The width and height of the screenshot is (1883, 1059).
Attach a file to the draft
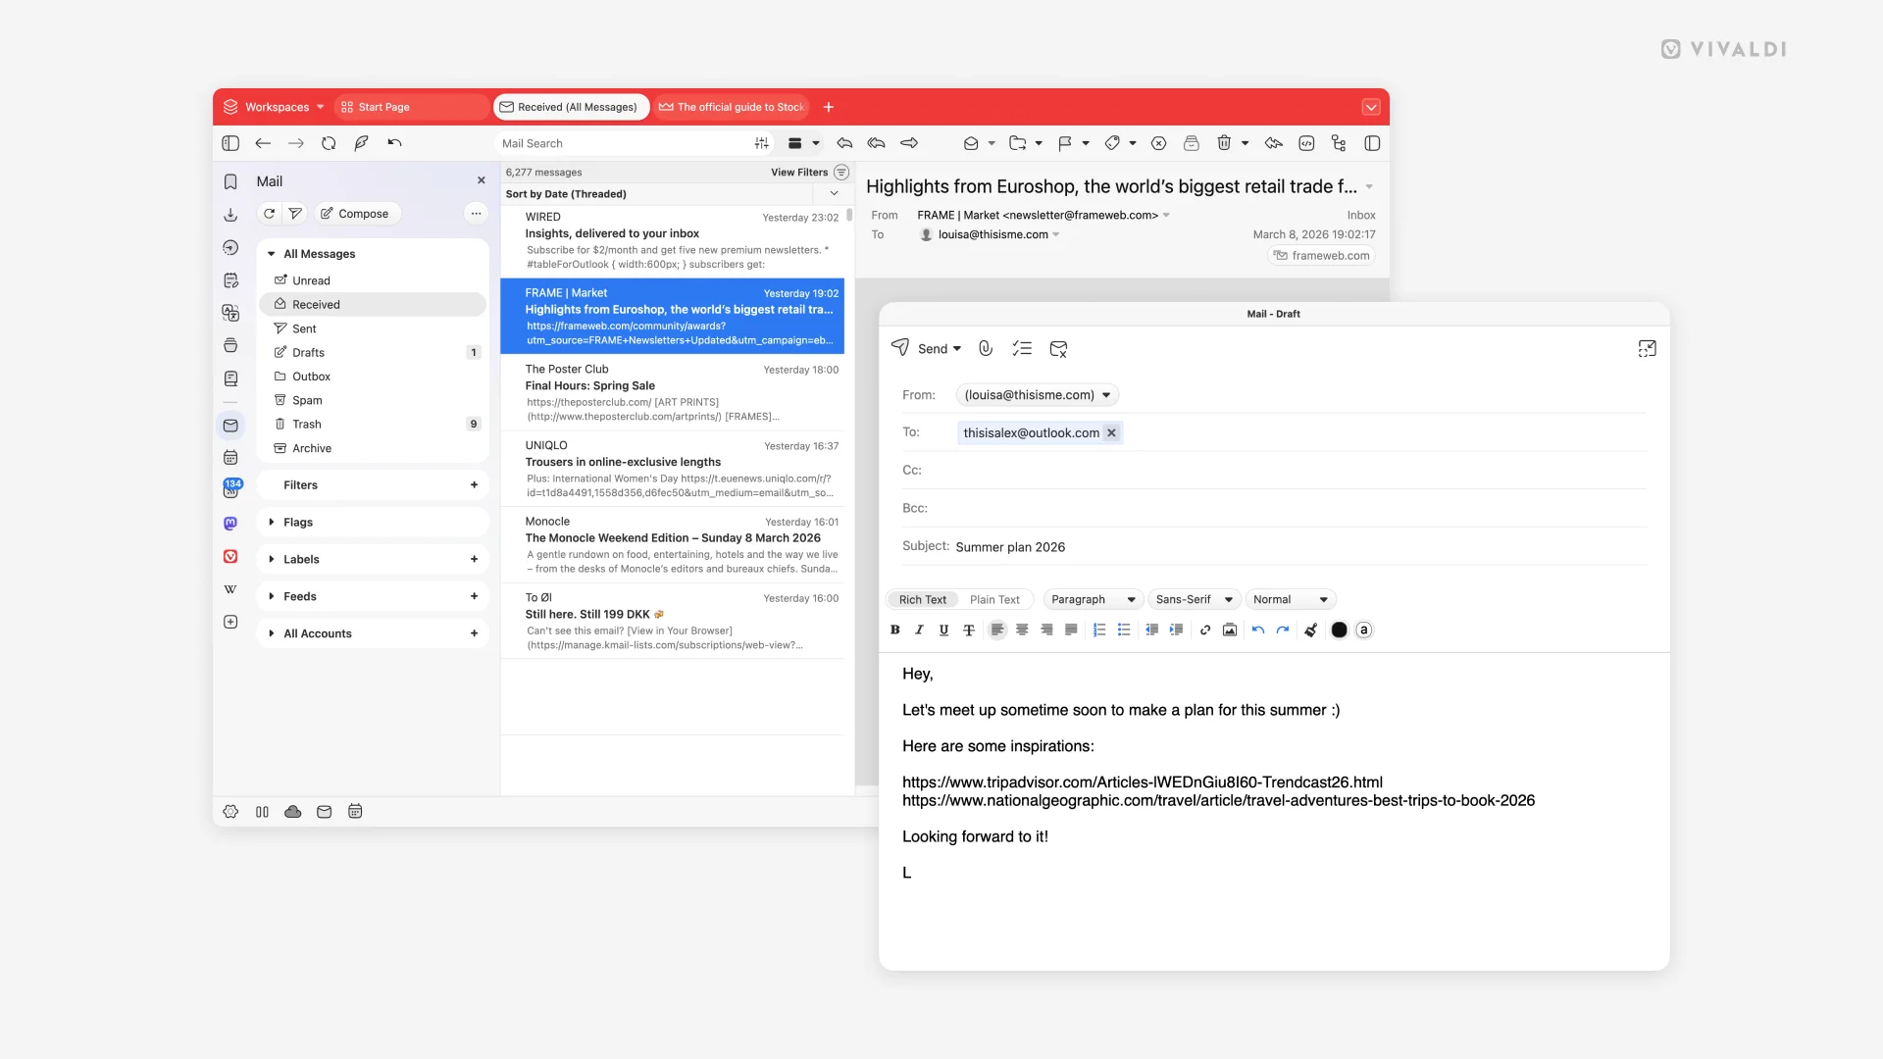click(x=986, y=348)
